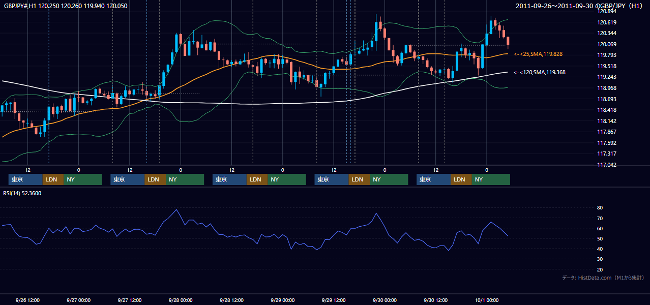The image size is (650, 305).
Task: Click the RSI(14) 52.3600 indicator label
Action: (x=22, y=193)
